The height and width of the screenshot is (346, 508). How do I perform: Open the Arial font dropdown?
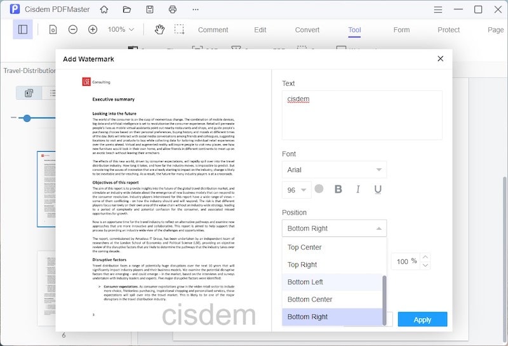point(334,170)
